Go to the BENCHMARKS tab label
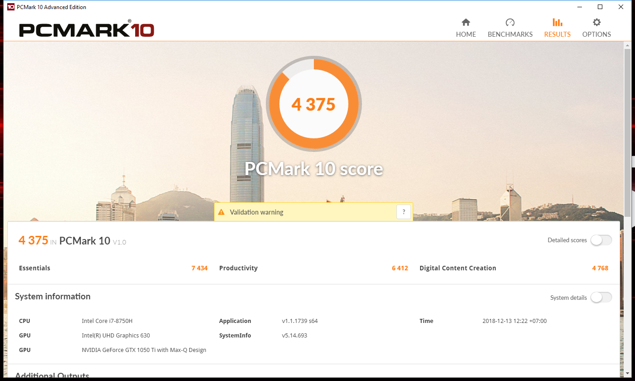This screenshot has width=635, height=381. [510, 34]
